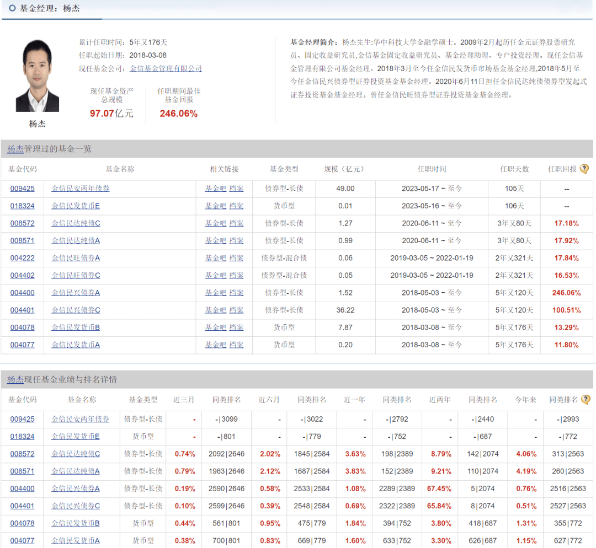Open 金信民旺债券A fund link

click(76, 258)
